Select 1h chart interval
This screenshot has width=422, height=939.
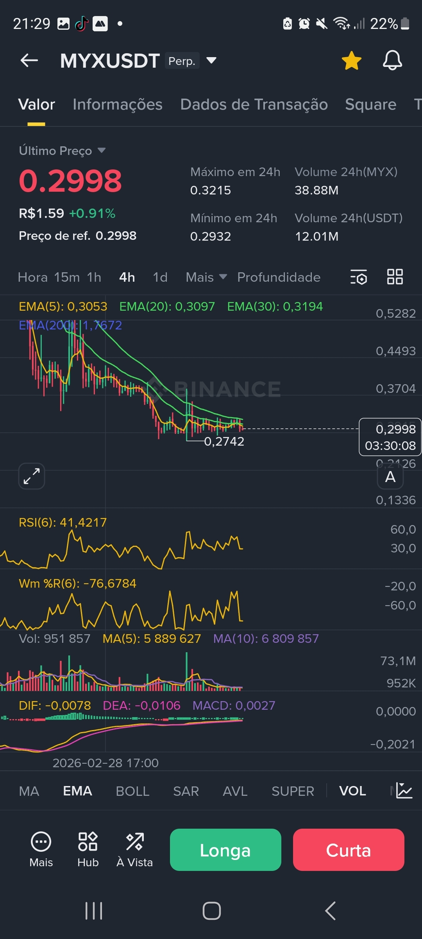(94, 277)
